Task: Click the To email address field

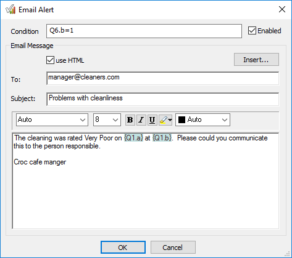Action: 163,78
